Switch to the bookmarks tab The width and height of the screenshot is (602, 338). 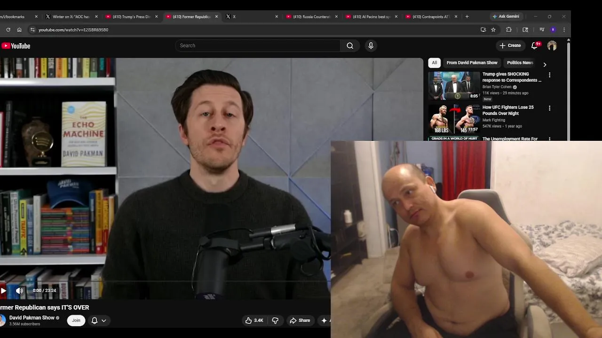click(x=16, y=16)
